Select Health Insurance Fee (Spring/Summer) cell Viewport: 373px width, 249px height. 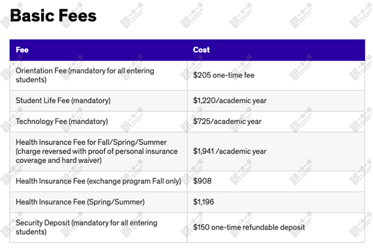[80, 202]
